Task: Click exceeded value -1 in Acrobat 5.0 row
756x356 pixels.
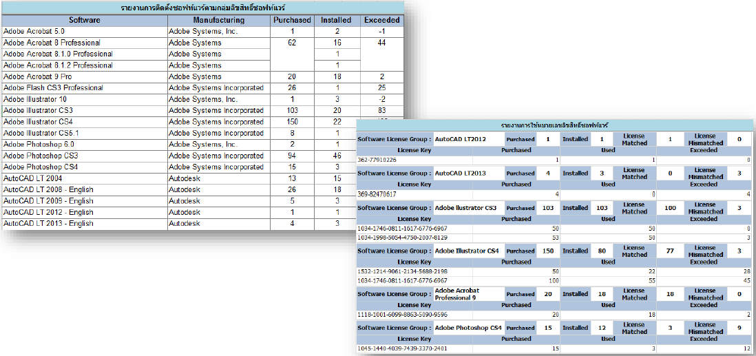Action: coord(382,32)
